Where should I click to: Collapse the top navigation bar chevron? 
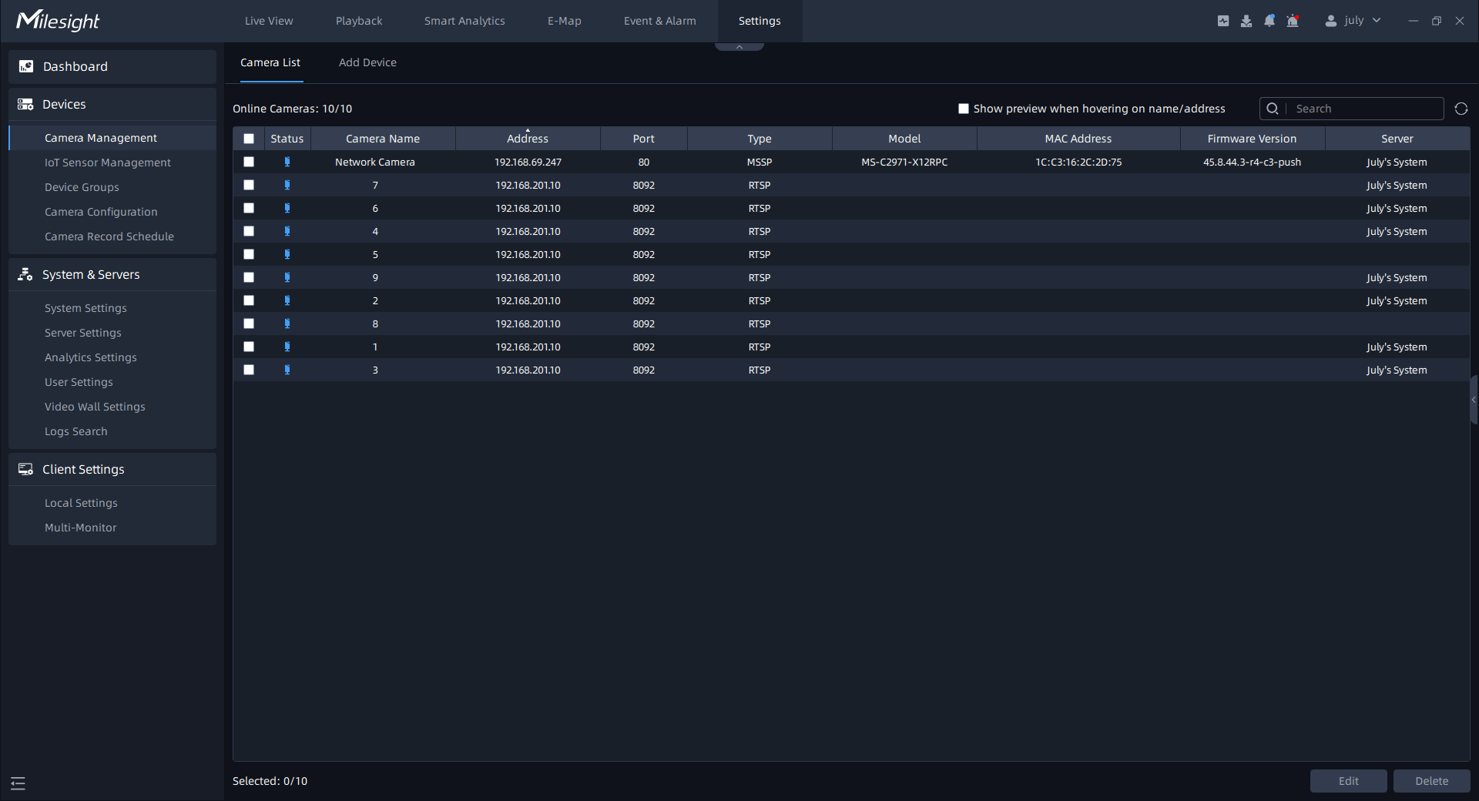[x=739, y=47]
